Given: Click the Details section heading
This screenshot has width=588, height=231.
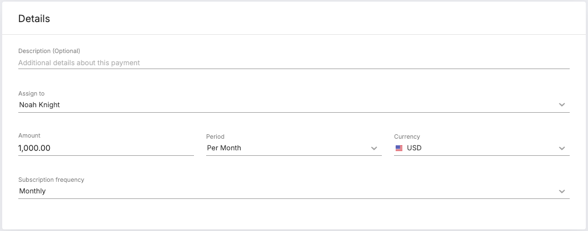Looking at the screenshot, I should (x=34, y=19).
